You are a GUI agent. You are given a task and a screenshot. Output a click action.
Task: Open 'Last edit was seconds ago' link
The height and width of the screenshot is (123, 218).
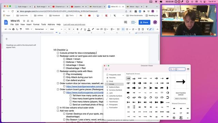click(74, 25)
